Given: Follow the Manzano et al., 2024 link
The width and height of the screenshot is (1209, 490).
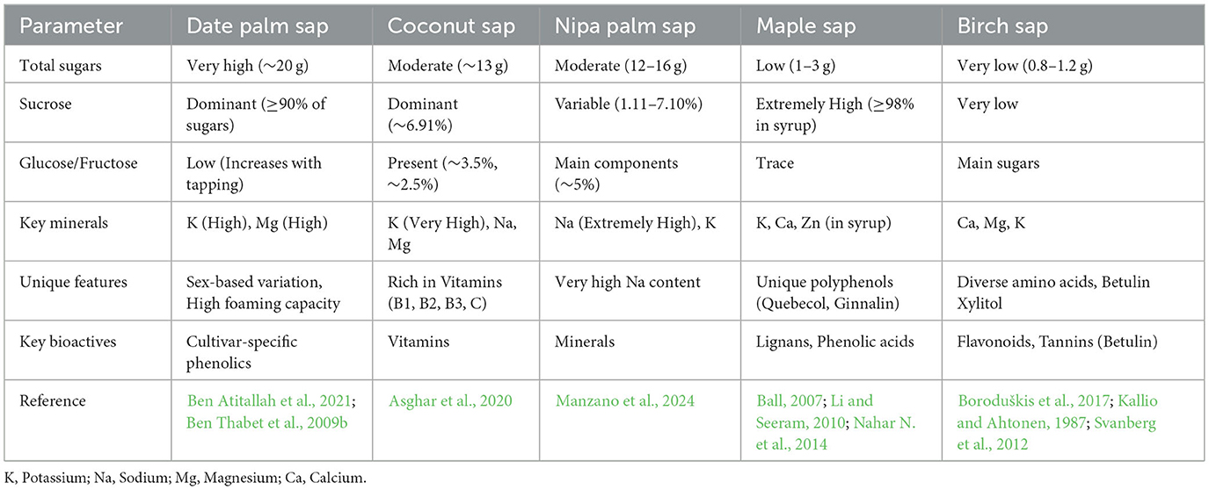Looking at the screenshot, I should point(625,400).
